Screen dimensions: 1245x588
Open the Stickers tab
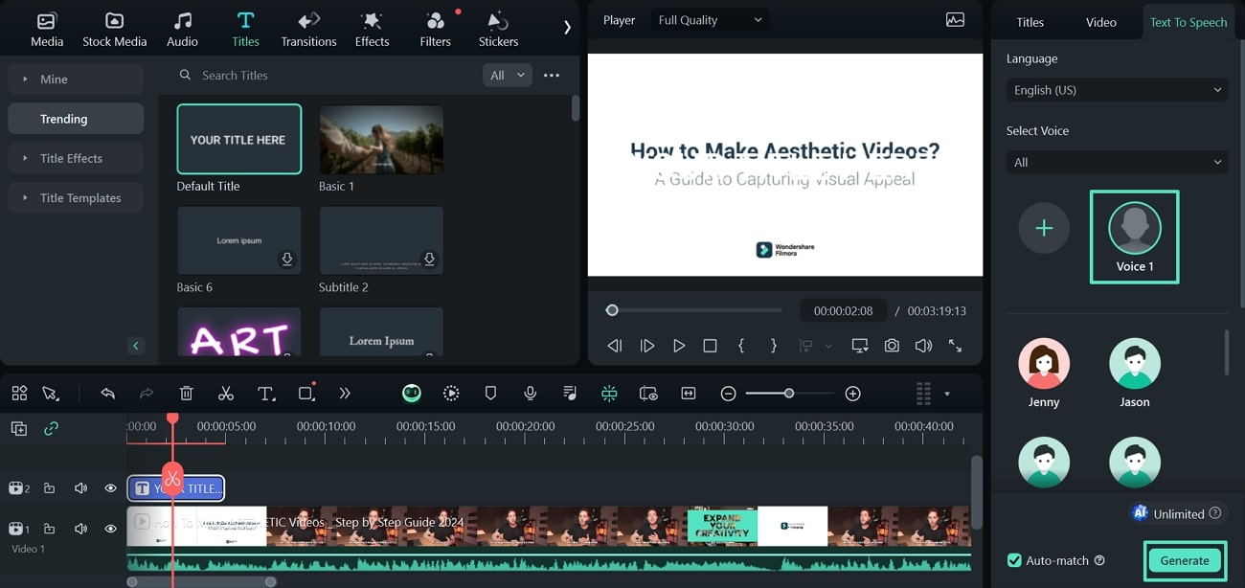click(498, 29)
